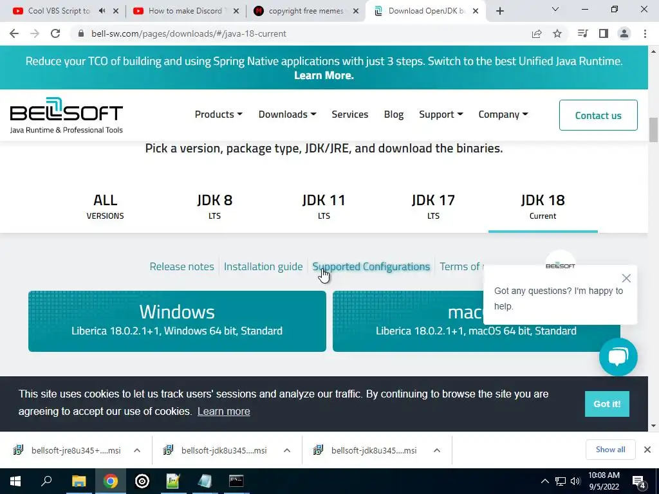Accept cookies with Got it! button
Screen dimensions: 659x494
607,404
